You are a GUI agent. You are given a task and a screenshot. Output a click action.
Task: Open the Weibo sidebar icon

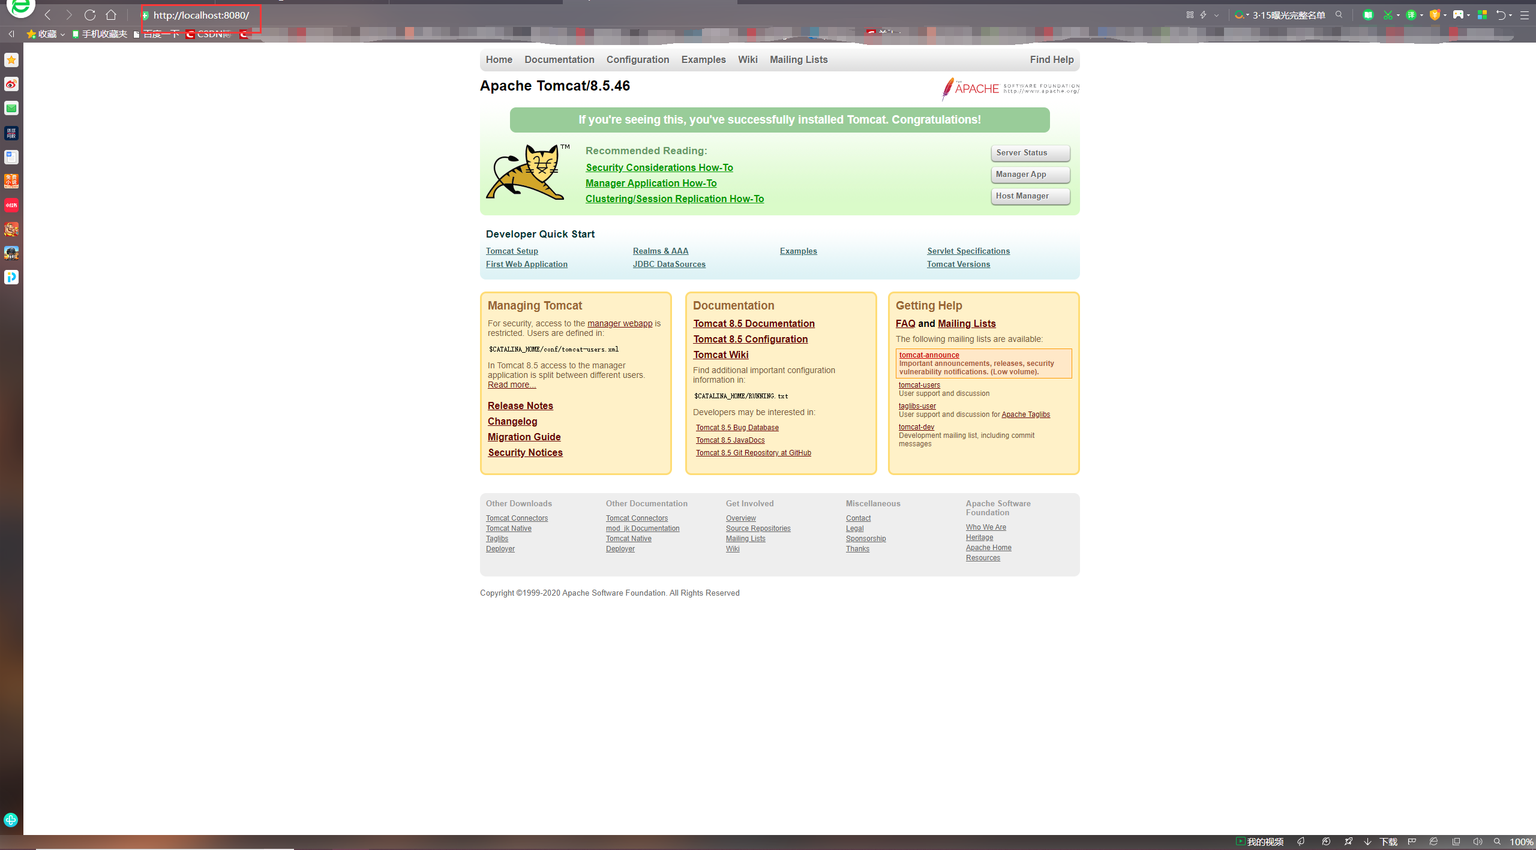pyautogui.click(x=11, y=84)
